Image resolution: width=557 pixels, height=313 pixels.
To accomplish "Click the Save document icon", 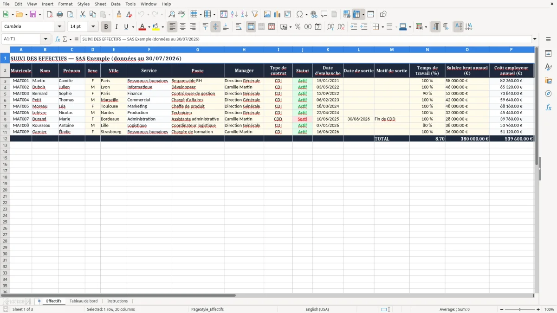I will point(33,14).
